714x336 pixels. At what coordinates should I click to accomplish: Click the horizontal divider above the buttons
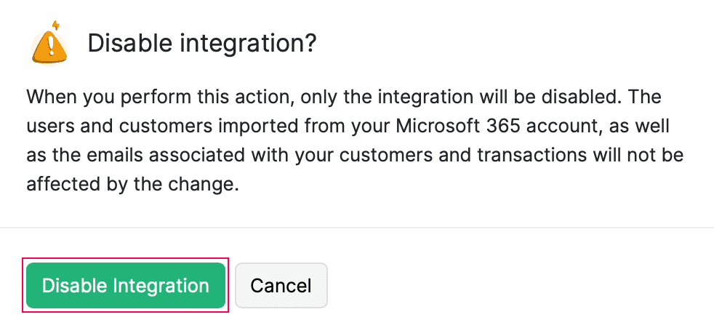[x=357, y=228]
